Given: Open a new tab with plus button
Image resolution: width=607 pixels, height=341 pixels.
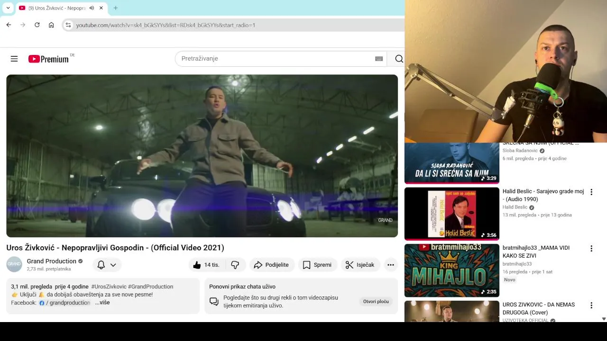Looking at the screenshot, I should [115, 8].
